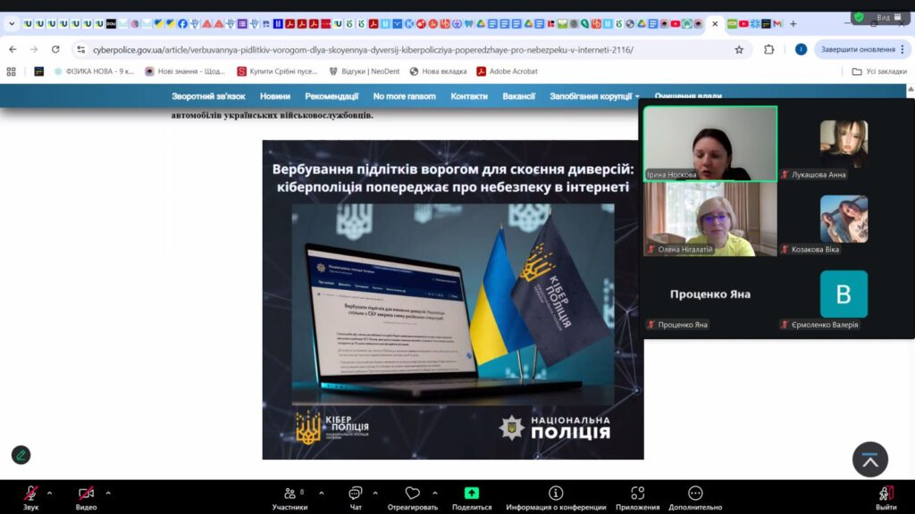Open the Новини menu item
The width and height of the screenshot is (915, 514).
point(274,96)
